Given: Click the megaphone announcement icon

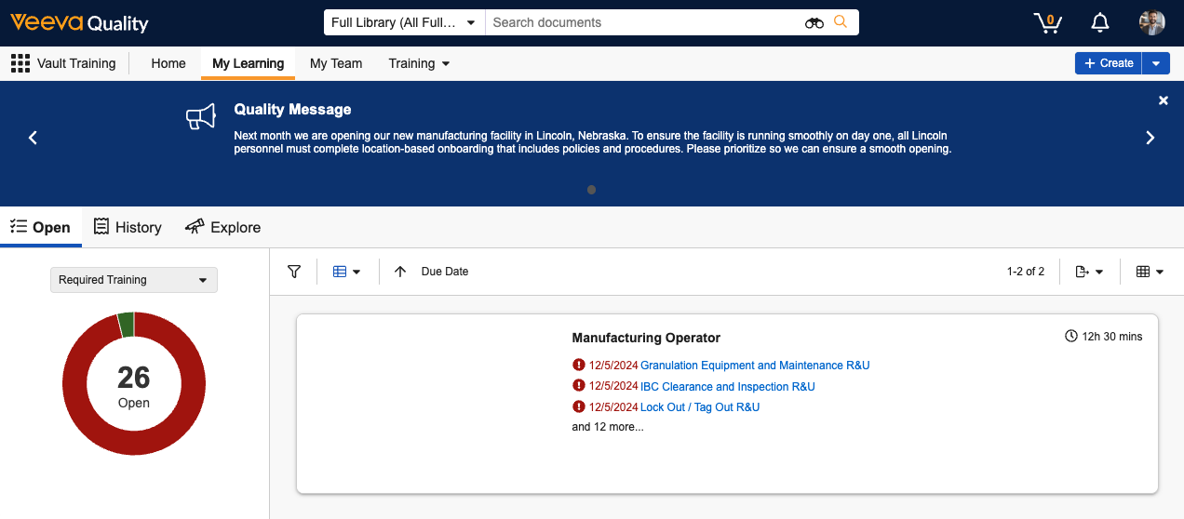Looking at the screenshot, I should click(201, 116).
